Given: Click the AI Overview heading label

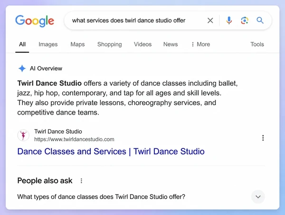Looking at the screenshot, I should pyautogui.click(x=46, y=68).
